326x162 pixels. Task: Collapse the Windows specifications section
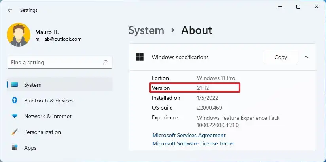pos(306,57)
